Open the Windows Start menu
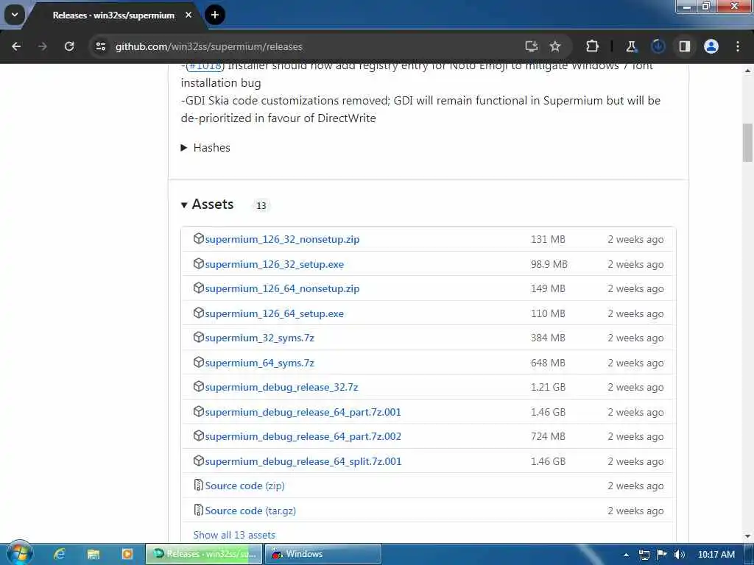 click(x=19, y=553)
